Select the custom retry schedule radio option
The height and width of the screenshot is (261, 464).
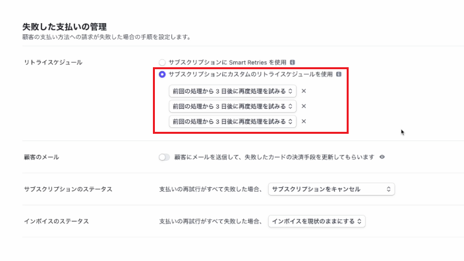[x=162, y=74]
